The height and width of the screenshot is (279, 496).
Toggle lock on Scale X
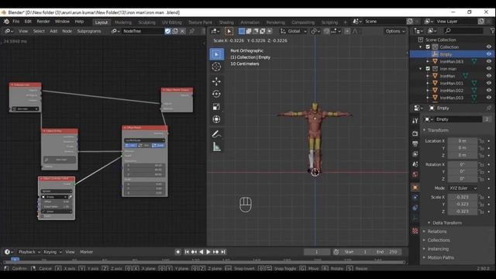pyautogui.click(x=481, y=197)
